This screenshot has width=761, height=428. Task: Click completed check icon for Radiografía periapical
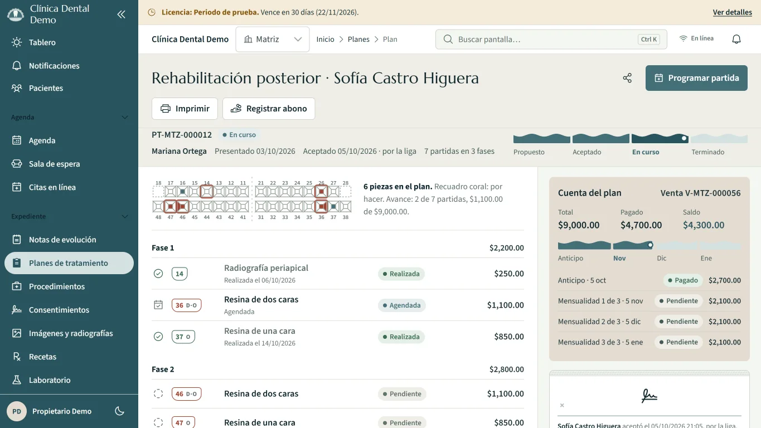tap(158, 274)
